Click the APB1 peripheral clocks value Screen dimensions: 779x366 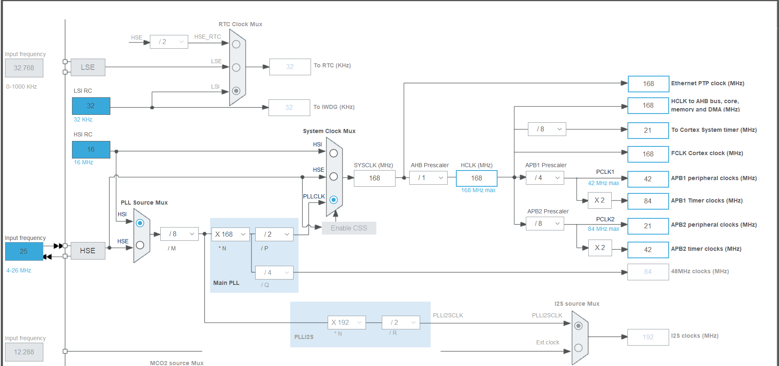pos(648,179)
